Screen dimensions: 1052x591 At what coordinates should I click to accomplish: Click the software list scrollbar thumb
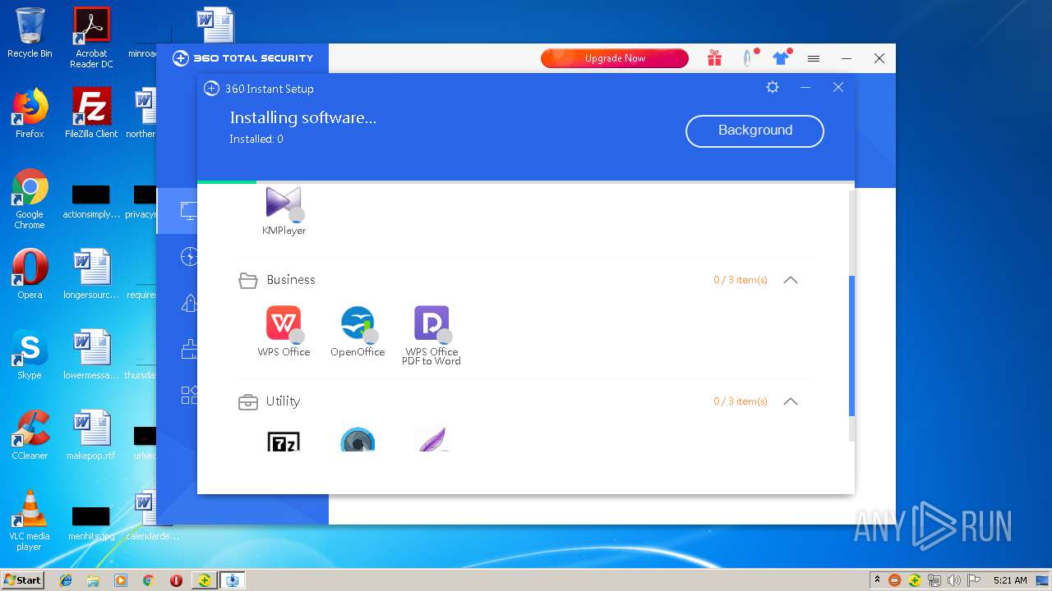[x=851, y=346]
